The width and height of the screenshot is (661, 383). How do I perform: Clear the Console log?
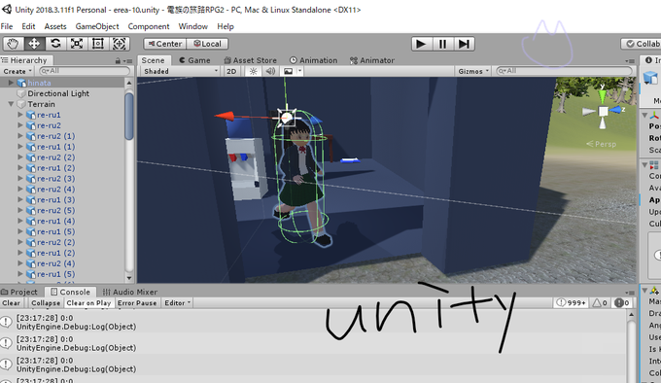point(12,303)
